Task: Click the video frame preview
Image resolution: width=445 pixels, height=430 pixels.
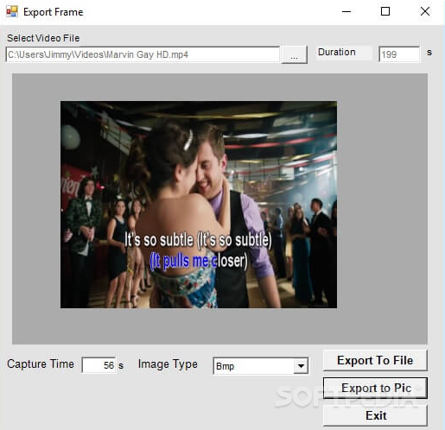Action: [x=199, y=205]
